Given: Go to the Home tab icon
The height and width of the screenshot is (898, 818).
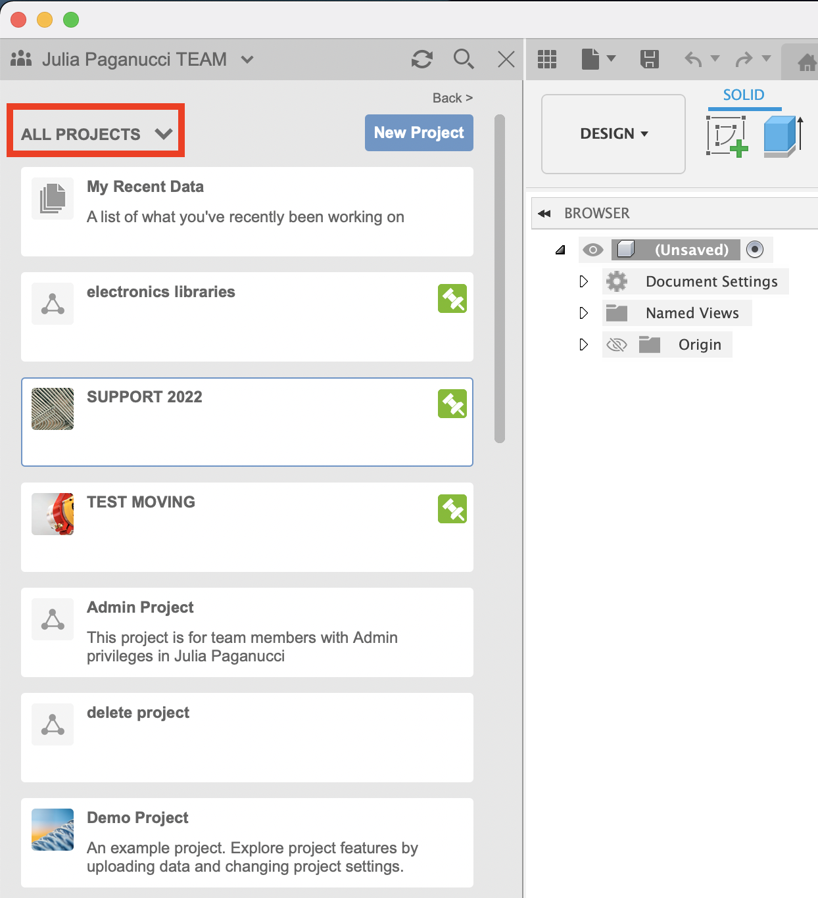Looking at the screenshot, I should [x=807, y=62].
